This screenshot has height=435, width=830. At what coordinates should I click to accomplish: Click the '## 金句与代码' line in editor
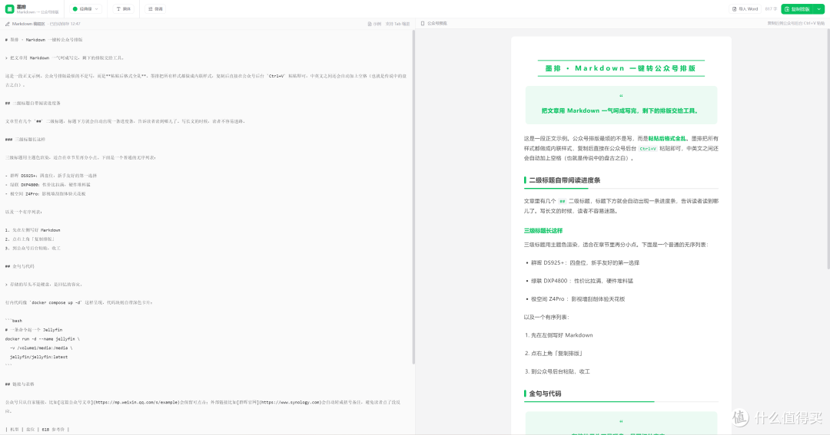[x=19, y=266]
